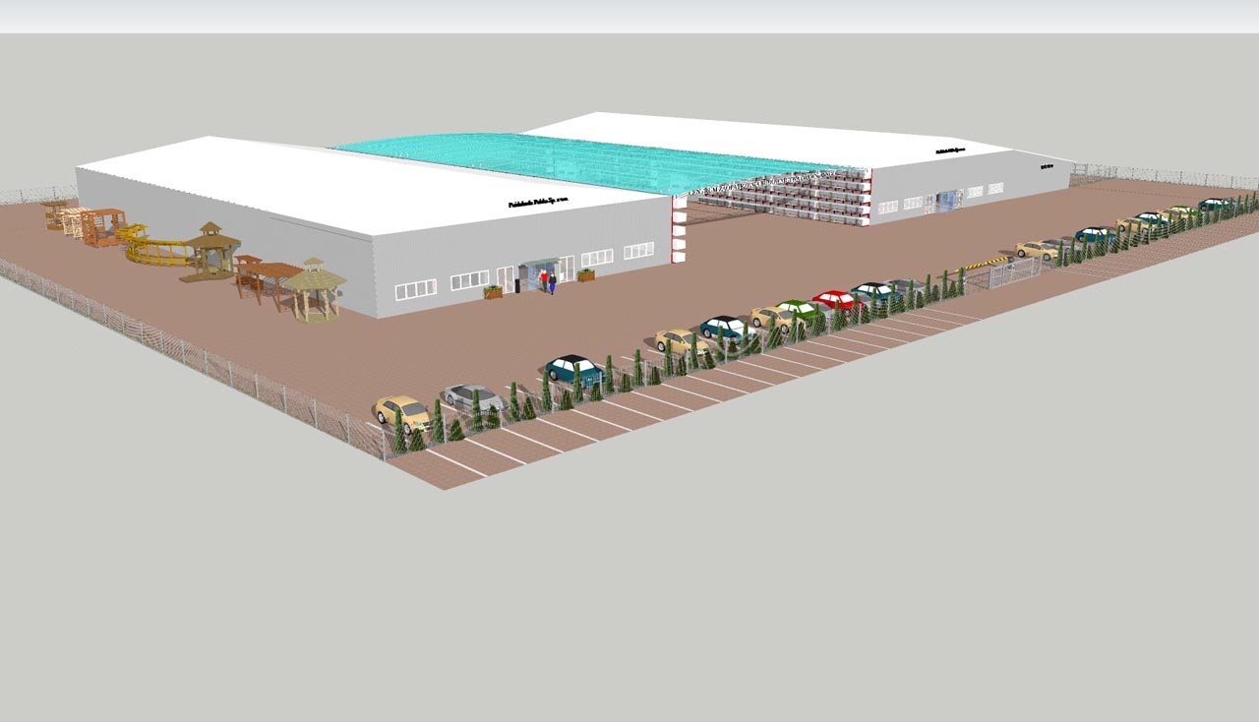This screenshot has width=1259, height=722.
Task: Click the rear building's glass entrance door
Action: pyautogui.click(x=949, y=201)
